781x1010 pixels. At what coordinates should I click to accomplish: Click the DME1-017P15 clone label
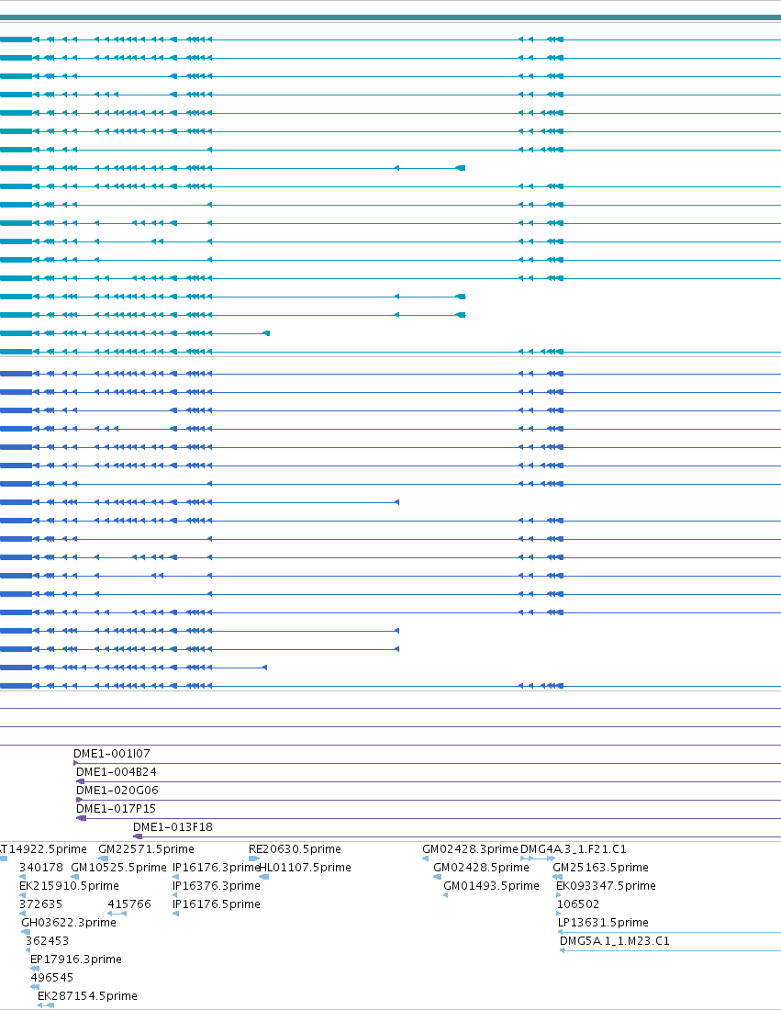point(116,808)
